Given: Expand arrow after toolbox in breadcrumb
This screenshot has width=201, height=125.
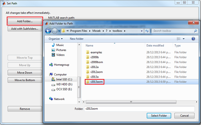Looking at the screenshot, I should click(x=125, y=31).
